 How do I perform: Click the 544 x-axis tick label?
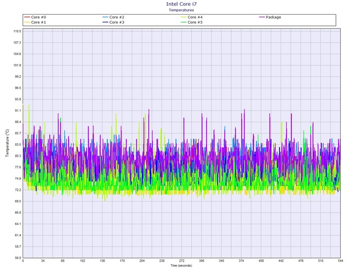click(x=340, y=261)
